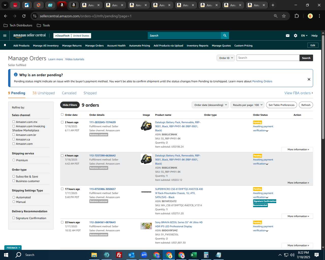The width and height of the screenshot is (325, 260).
Task: Bookmark this page with the star icon
Action: pos(284,16)
